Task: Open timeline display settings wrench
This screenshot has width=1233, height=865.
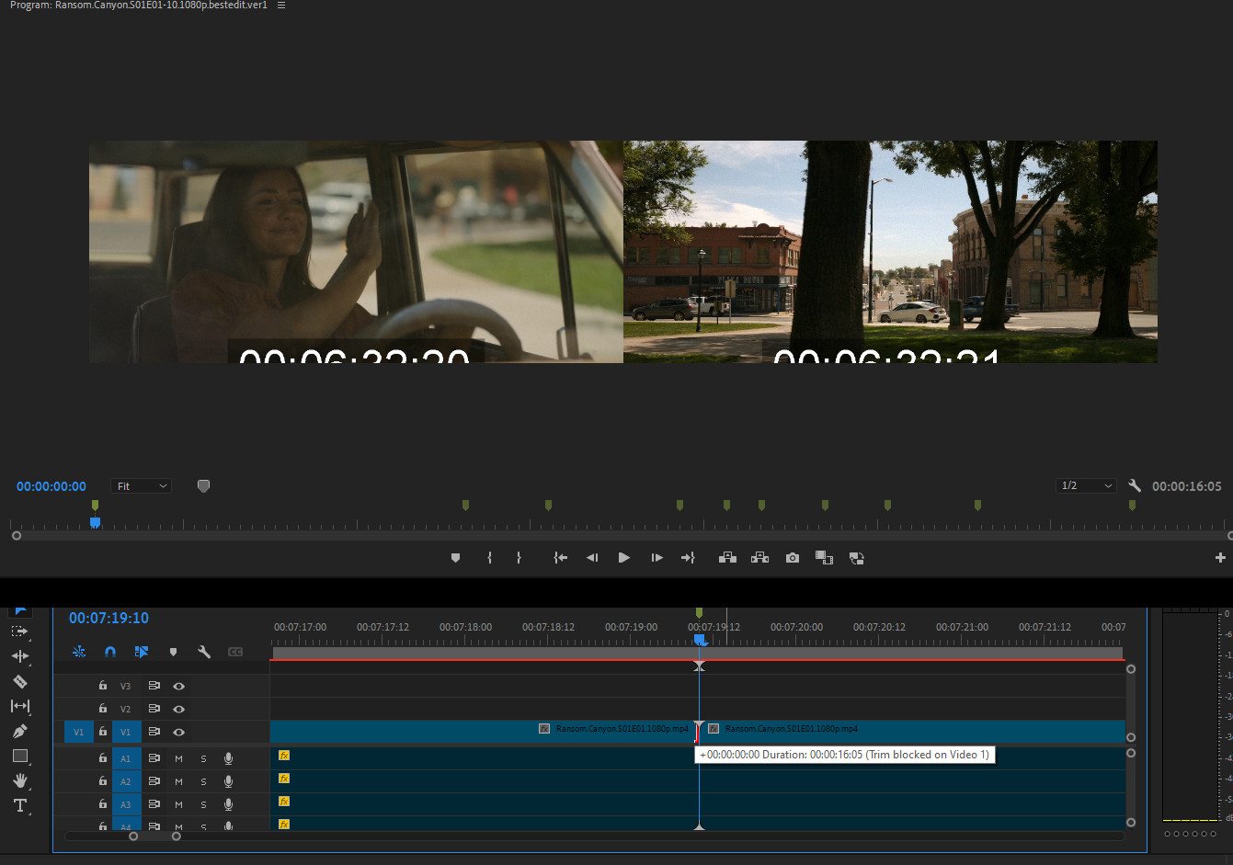Action: point(204,652)
